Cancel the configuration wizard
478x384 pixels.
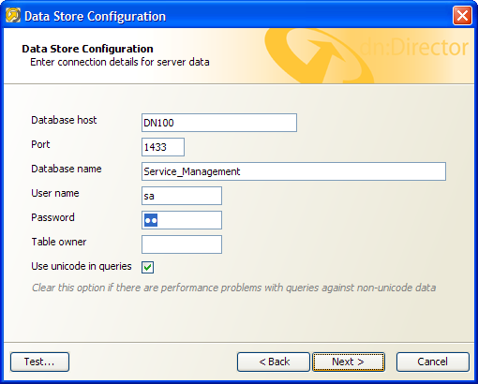pos(433,362)
